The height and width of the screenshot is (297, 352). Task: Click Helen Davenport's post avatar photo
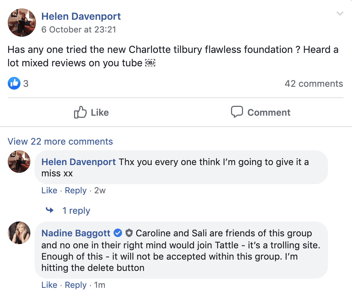pos(22,23)
